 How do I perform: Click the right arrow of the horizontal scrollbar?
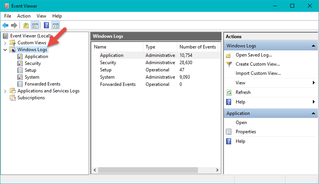(x=217, y=170)
